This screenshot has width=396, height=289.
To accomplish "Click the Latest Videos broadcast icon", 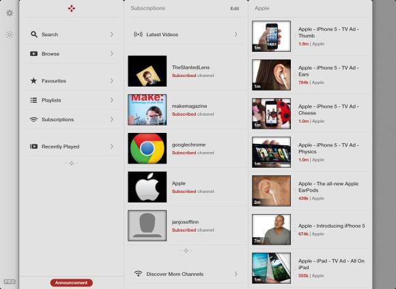I will pos(138,34).
